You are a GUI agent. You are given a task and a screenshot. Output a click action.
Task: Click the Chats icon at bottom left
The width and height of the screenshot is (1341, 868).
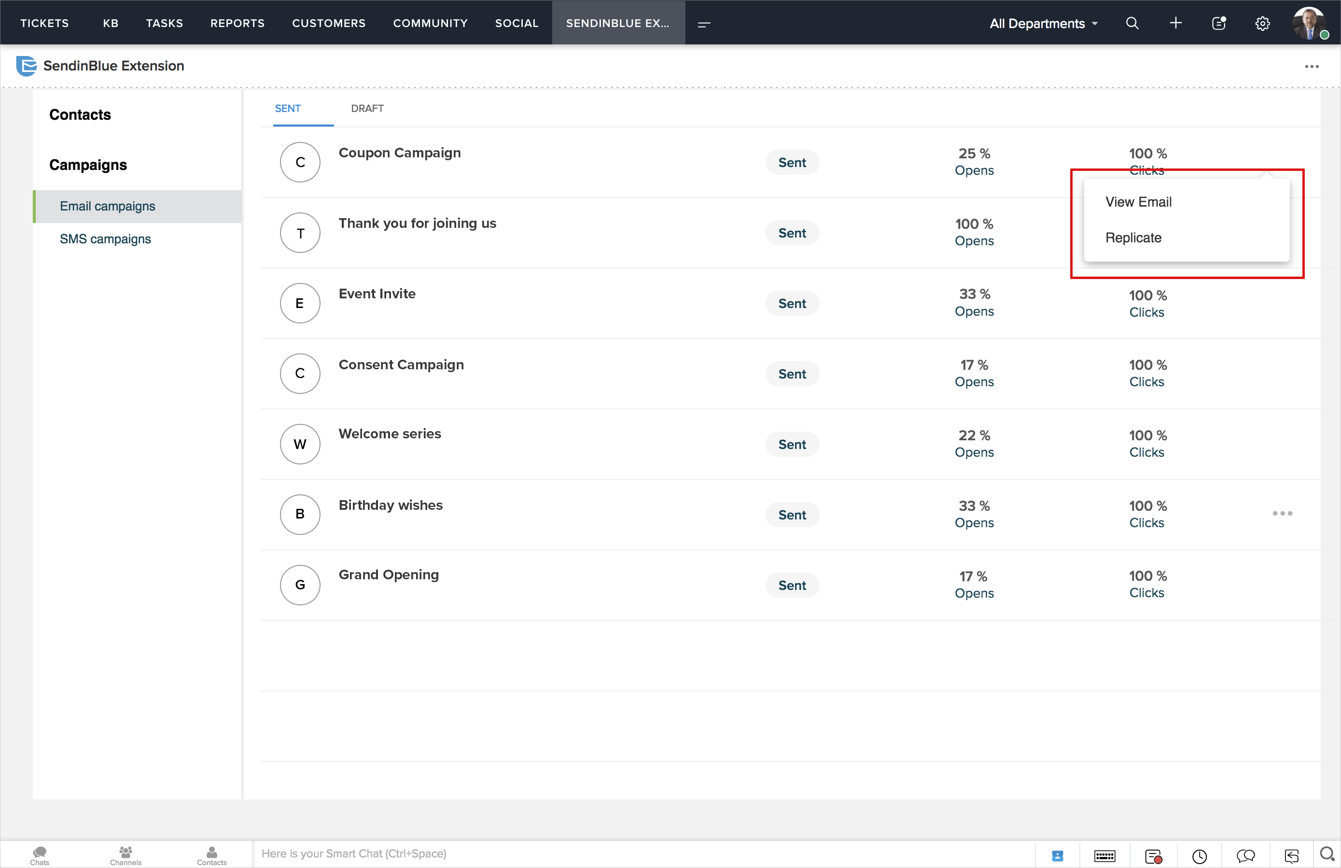coord(40,854)
